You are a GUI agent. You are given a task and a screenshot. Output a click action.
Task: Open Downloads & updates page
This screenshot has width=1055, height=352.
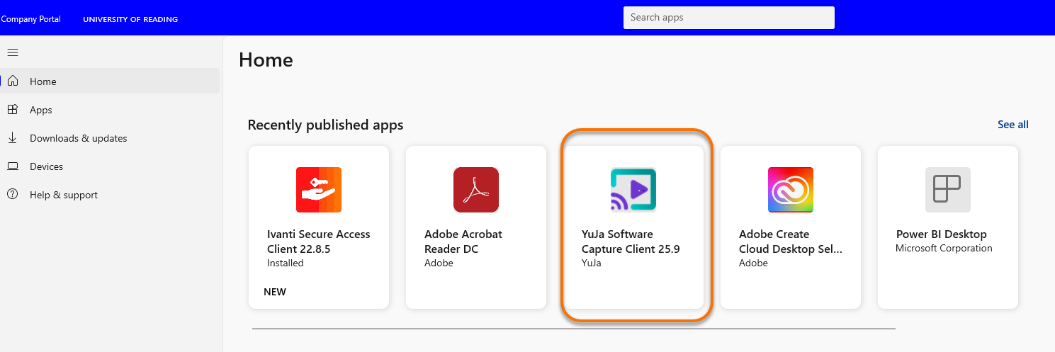110,138
